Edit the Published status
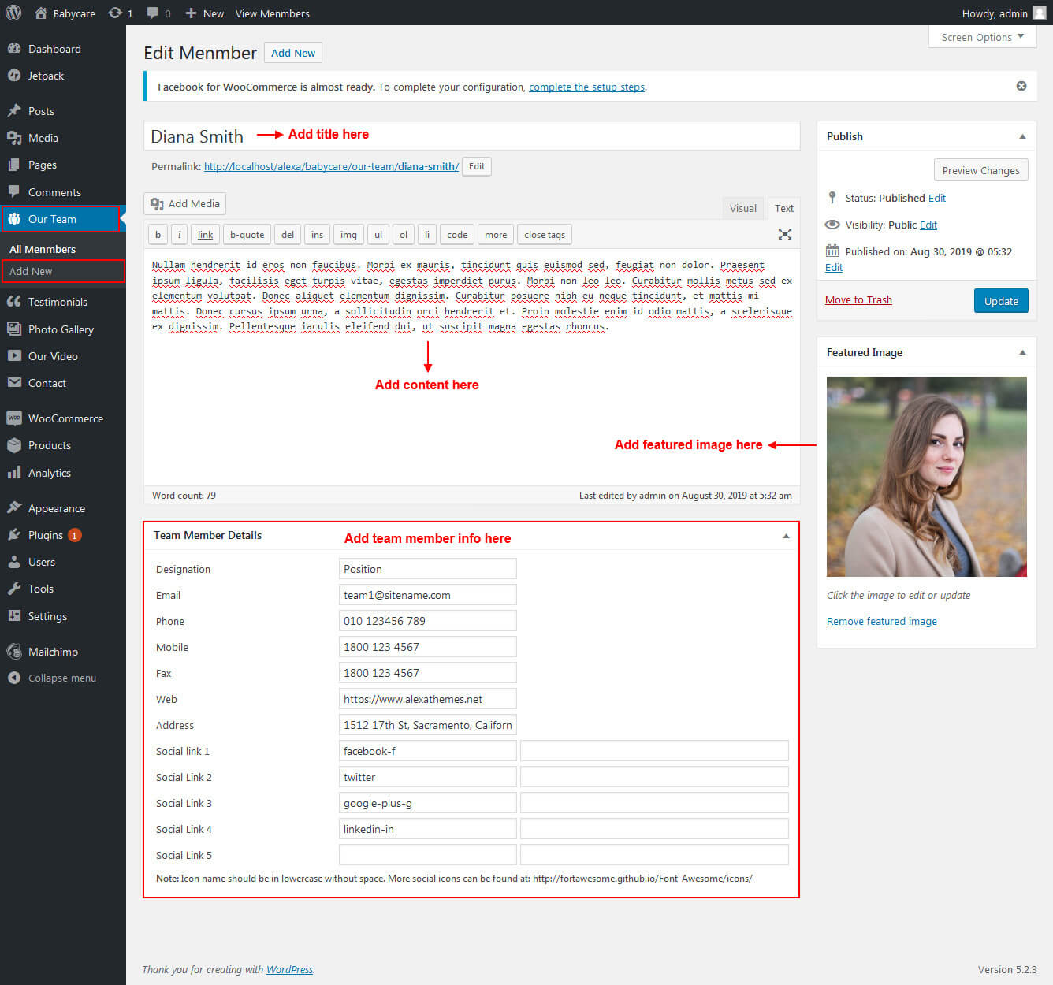The height and width of the screenshot is (985, 1053). pyautogui.click(x=936, y=198)
